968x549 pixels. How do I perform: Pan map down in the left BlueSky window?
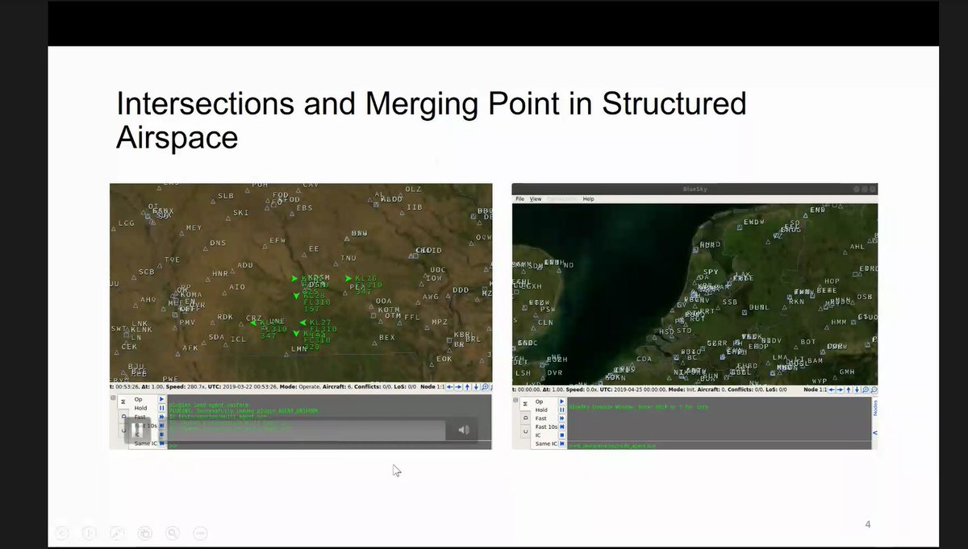point(476,387)
